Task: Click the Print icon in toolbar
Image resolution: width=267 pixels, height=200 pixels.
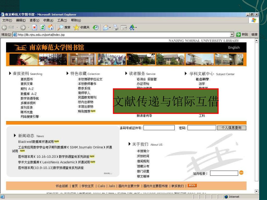Action: coord(116,27)
